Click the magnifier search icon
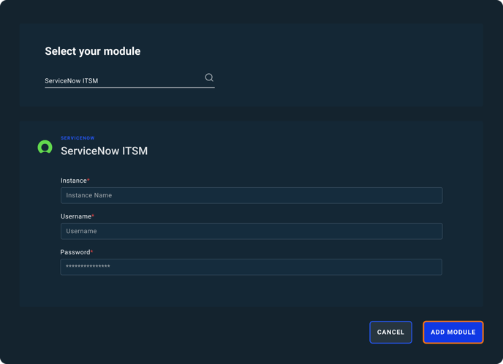The image size is (503, 364). [x=209, y=77]
